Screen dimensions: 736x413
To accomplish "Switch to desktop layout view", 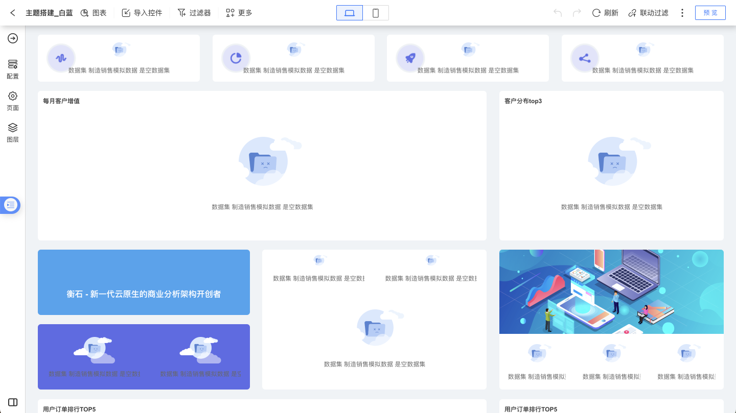I will [x=350, y=13].
